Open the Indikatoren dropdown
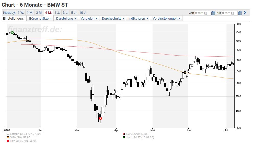The height and width of the screenshot is (145, 253). 138,19
